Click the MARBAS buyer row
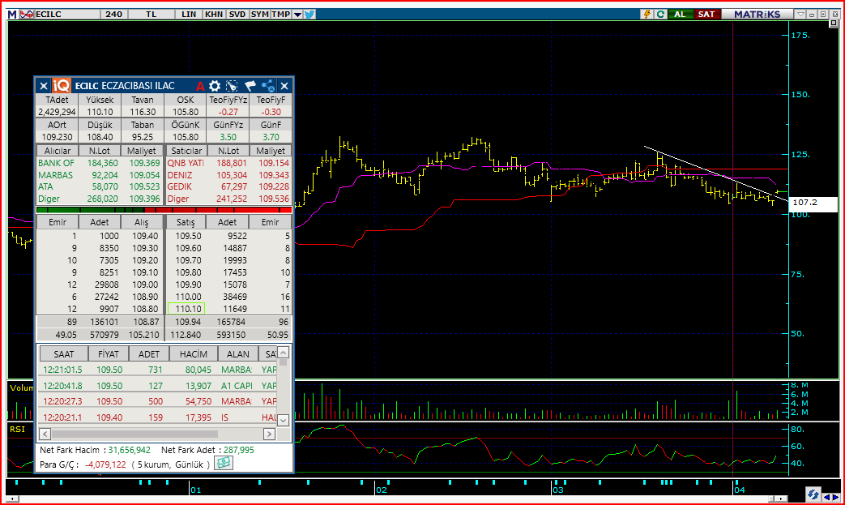Viewport: 845px width, 505px height. click(x=99, y=175)
